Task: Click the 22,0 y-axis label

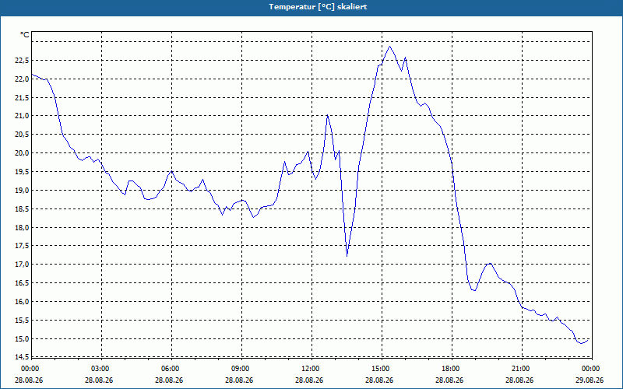Action: coord(23,79)
